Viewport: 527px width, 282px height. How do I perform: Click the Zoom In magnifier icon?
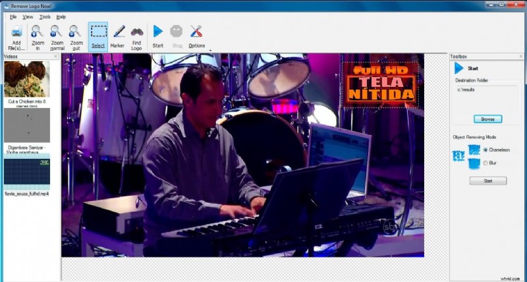click(38, 32)
